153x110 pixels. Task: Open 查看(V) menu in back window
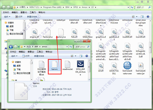(x=24, y=12)
